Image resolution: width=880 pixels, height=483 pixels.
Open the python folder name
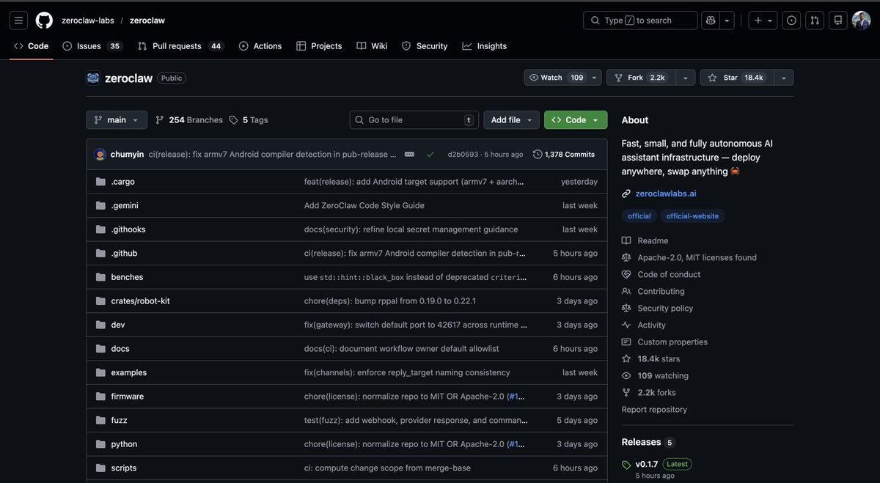tap(124, 444)
